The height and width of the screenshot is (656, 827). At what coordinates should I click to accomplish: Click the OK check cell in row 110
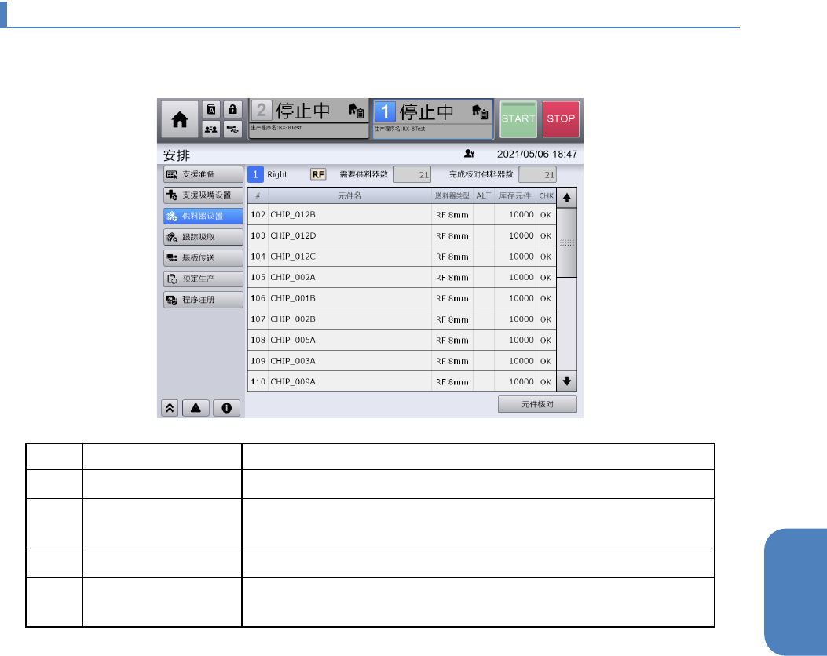[547, 381]
